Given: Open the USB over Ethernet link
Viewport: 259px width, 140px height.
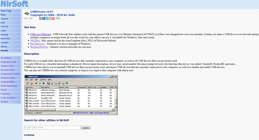Looking at the screenshot, I should (41, 34).
